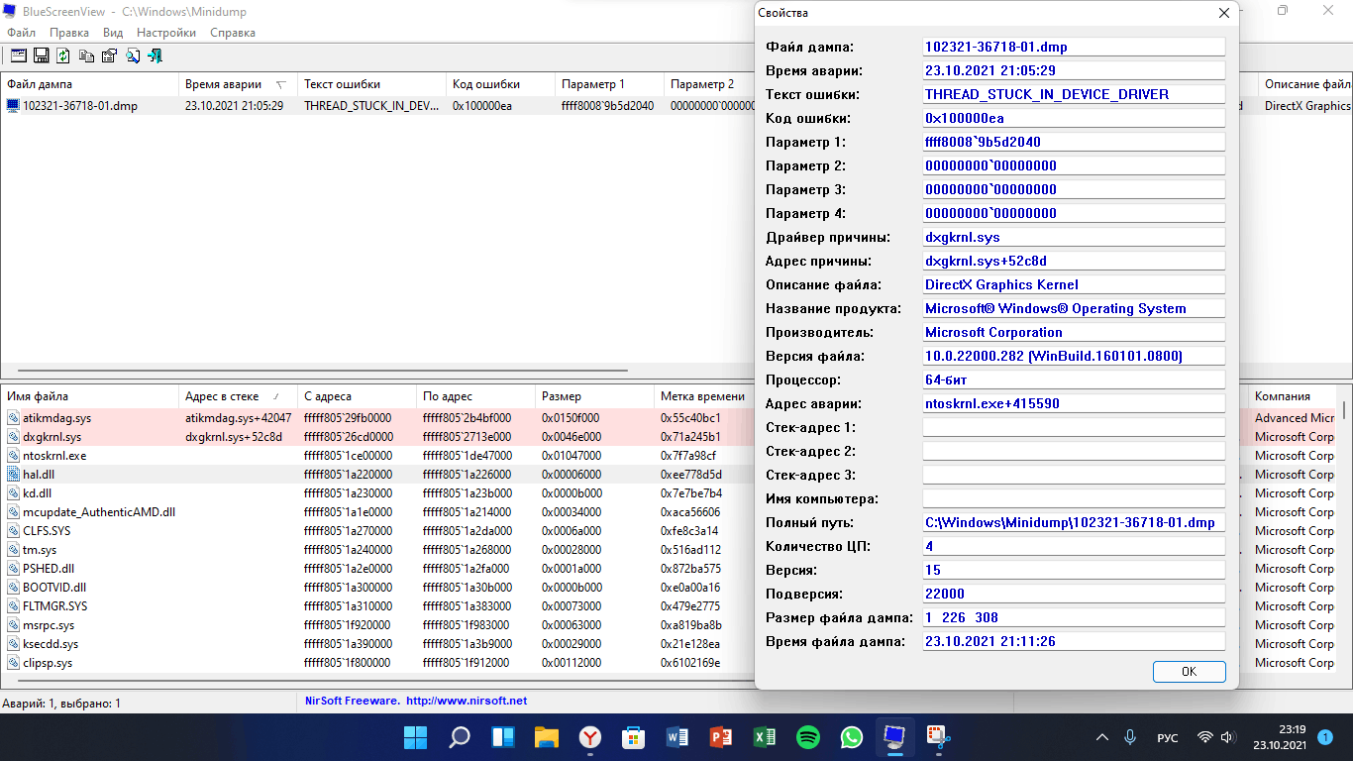
Task: Launch Yandex Browser from the taskbar
Action: coord(590,737)
